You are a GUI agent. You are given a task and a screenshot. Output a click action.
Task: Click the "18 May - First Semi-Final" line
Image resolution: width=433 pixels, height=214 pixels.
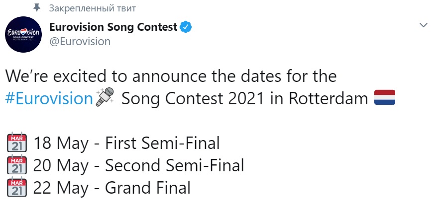click(x=126, y=143)
